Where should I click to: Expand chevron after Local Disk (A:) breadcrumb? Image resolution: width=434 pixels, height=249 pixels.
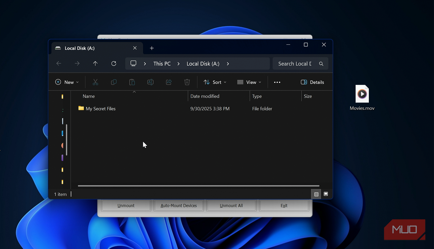pyautogui.click(x=228, y=64)
